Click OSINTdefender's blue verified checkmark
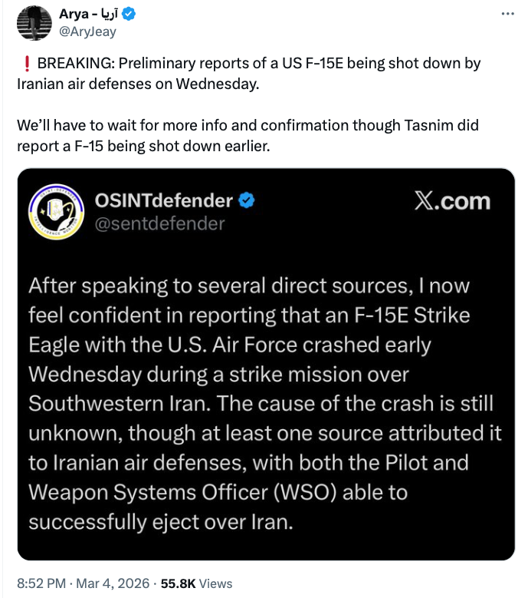The image size is (528, 598). click(x=247, y=201)
